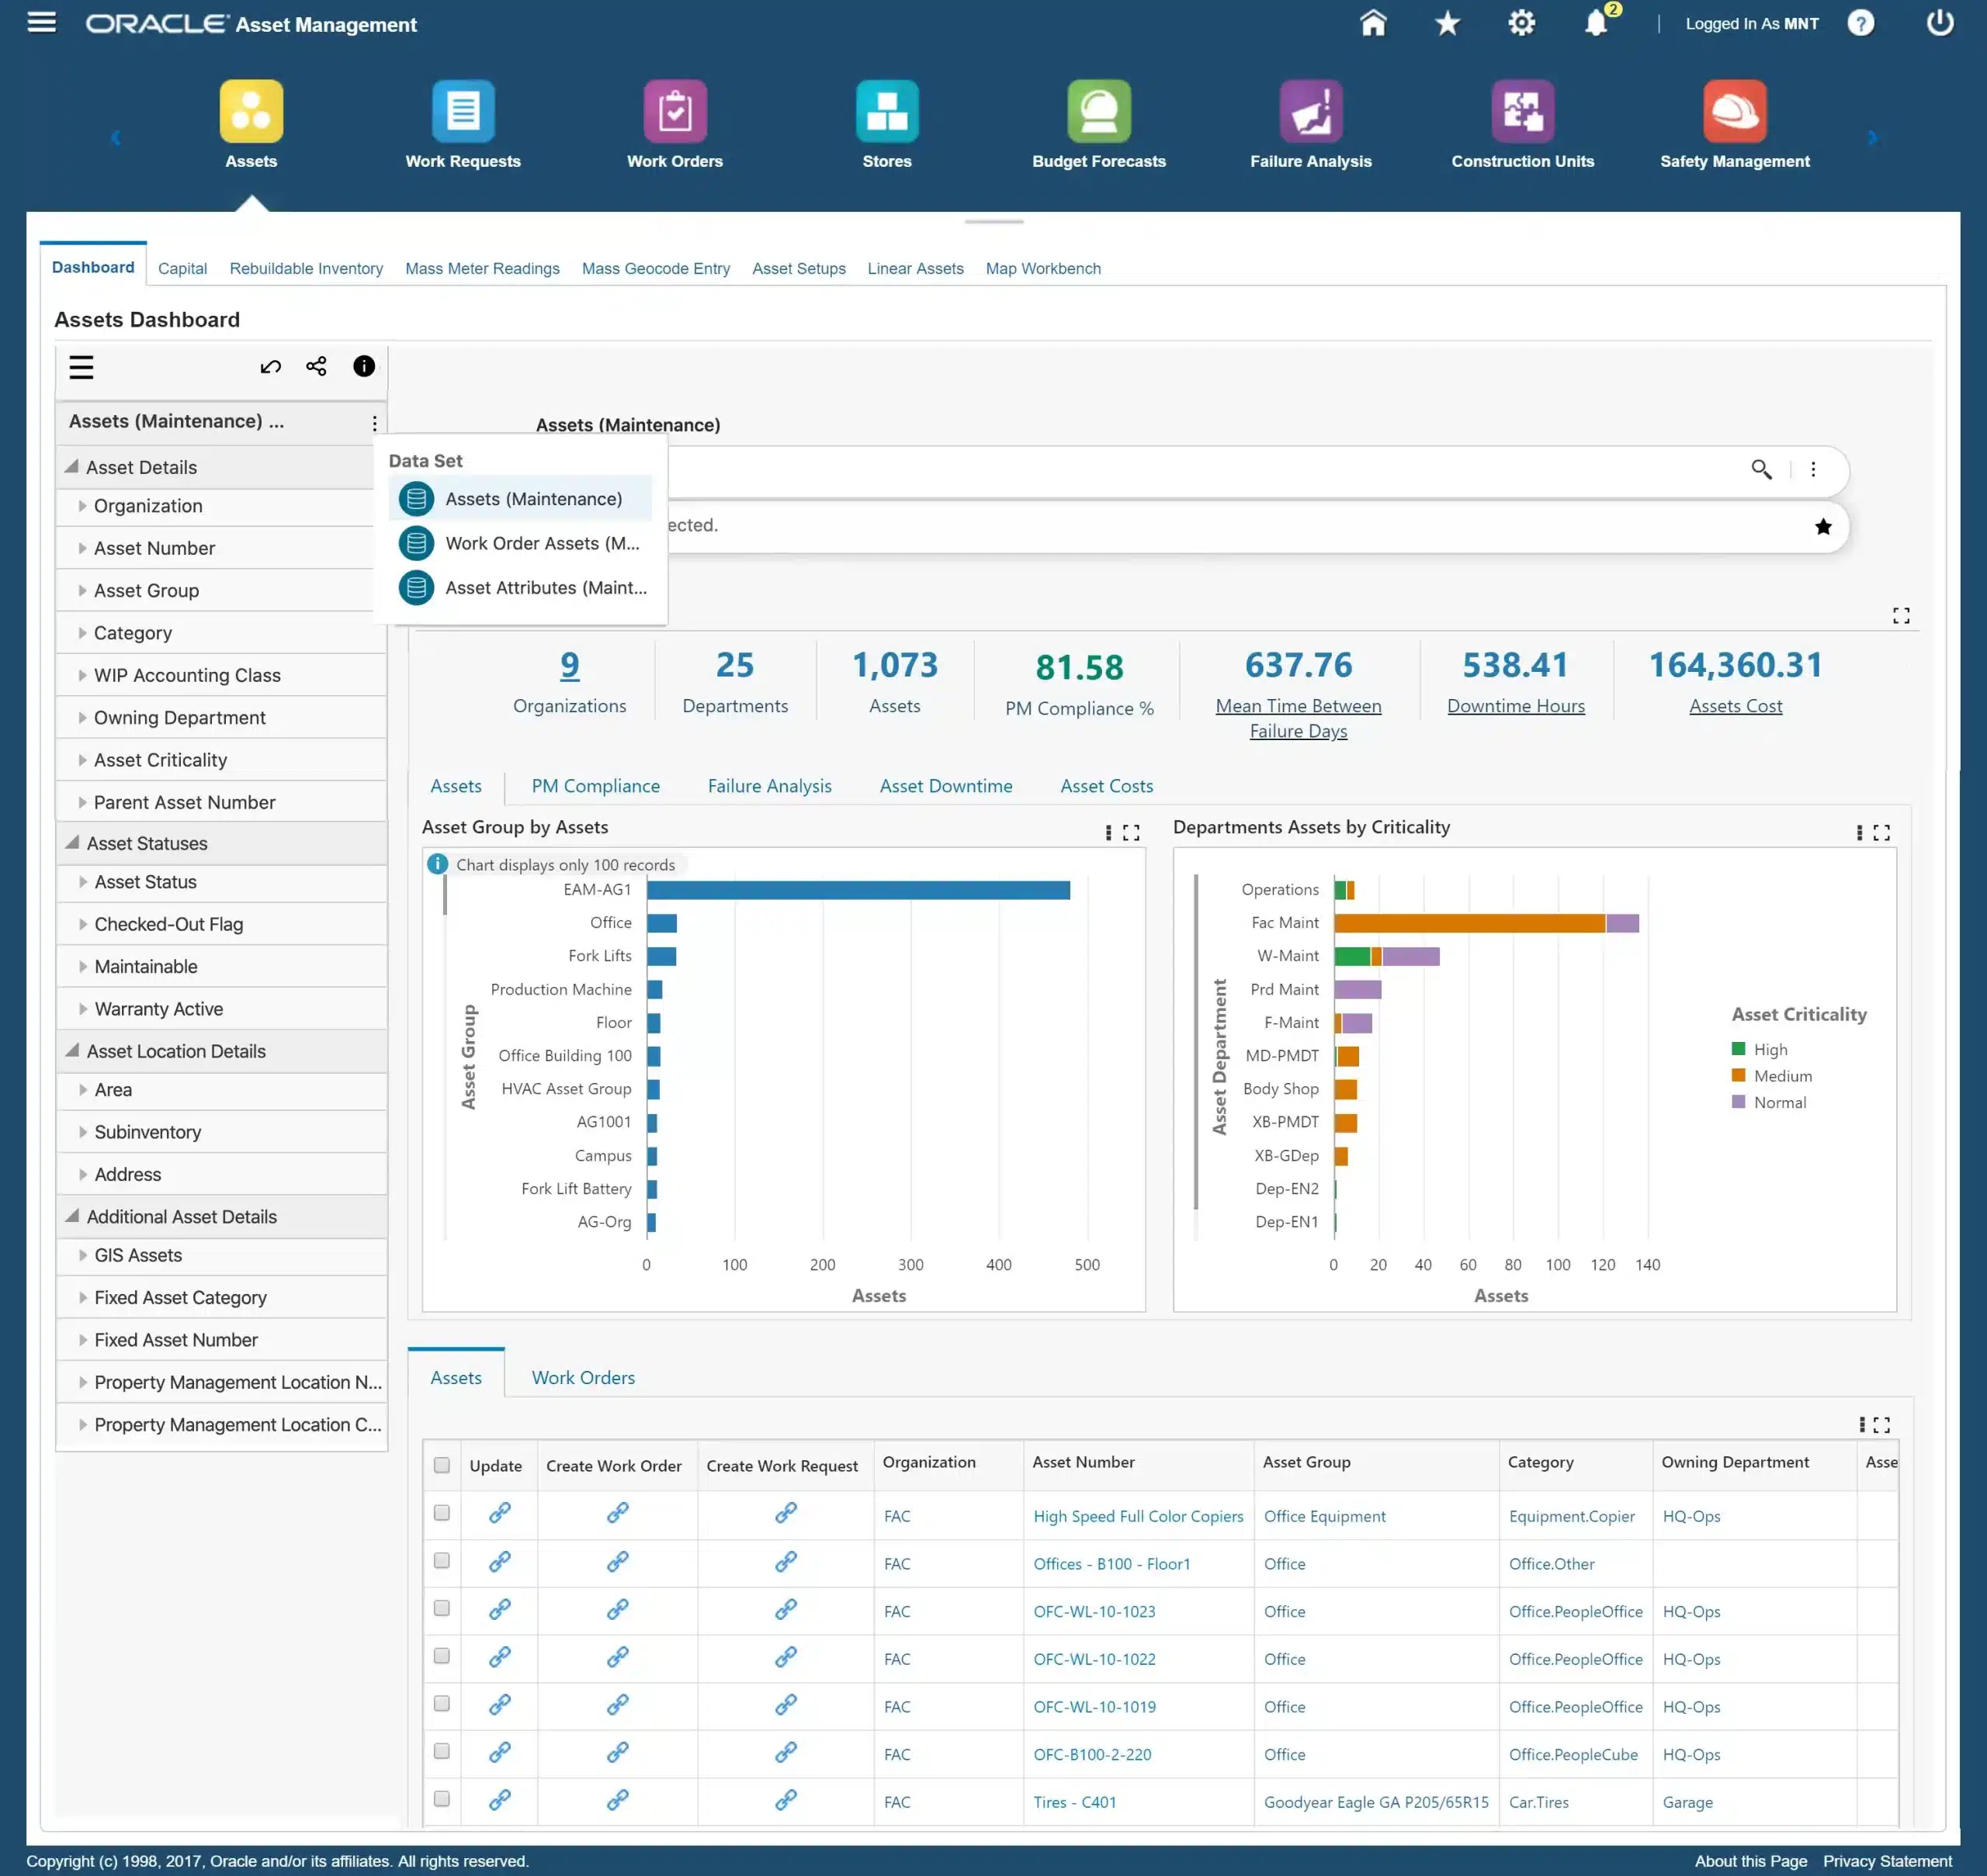Open Favorites star icon in header
The image size is (1987, 1876).
(x=1447, y=23)
